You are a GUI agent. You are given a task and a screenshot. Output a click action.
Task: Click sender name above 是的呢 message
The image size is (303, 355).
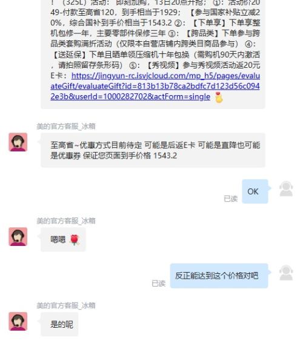[66, 306]
